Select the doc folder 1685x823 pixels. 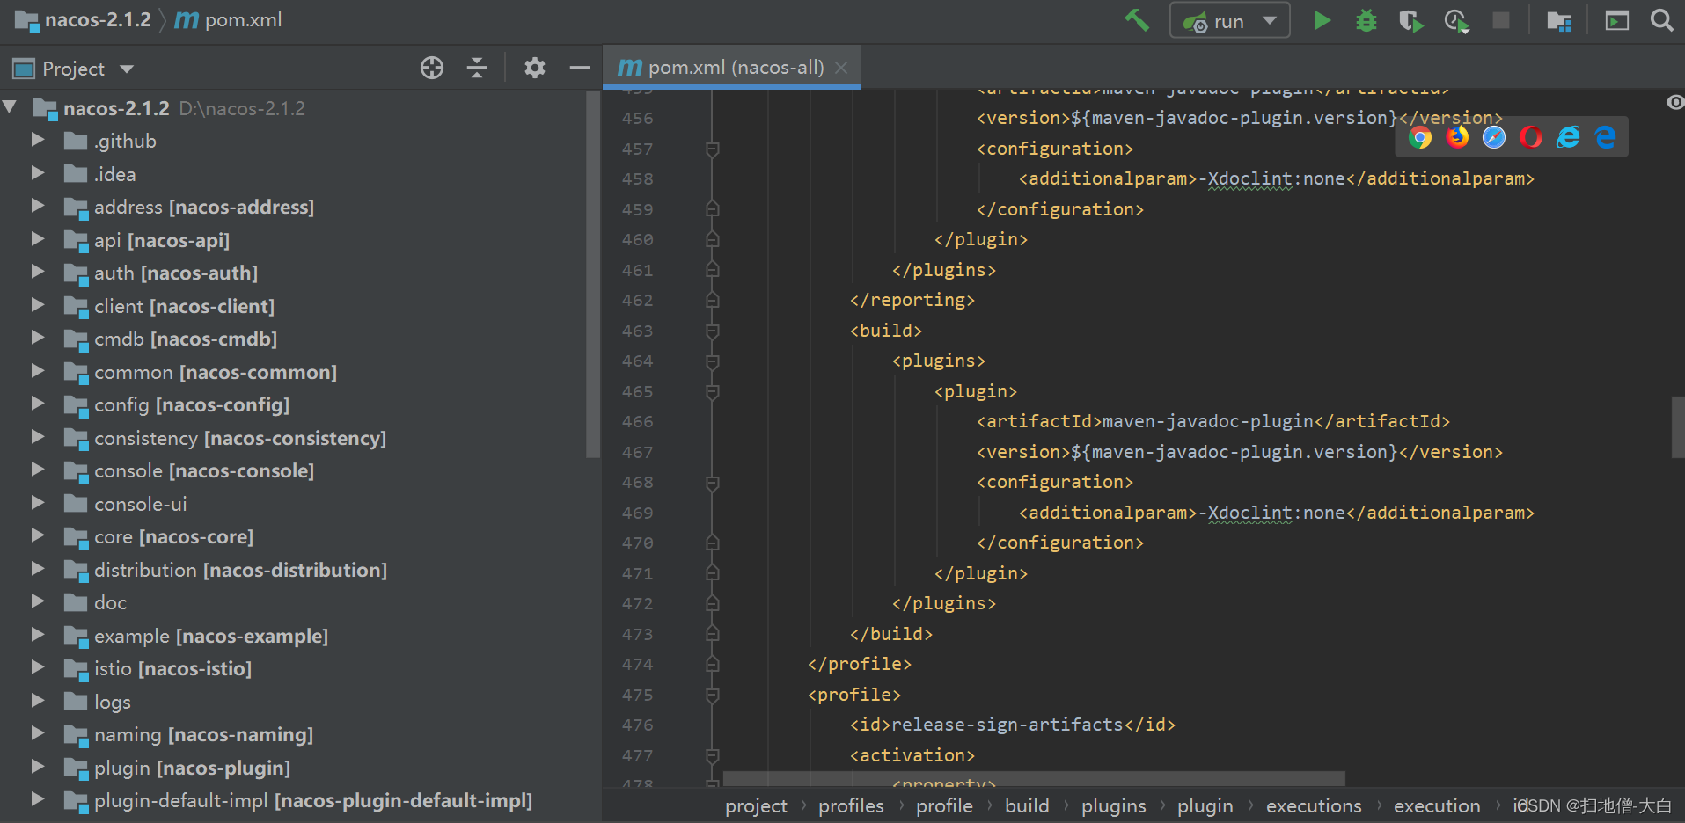coord(111,602)
